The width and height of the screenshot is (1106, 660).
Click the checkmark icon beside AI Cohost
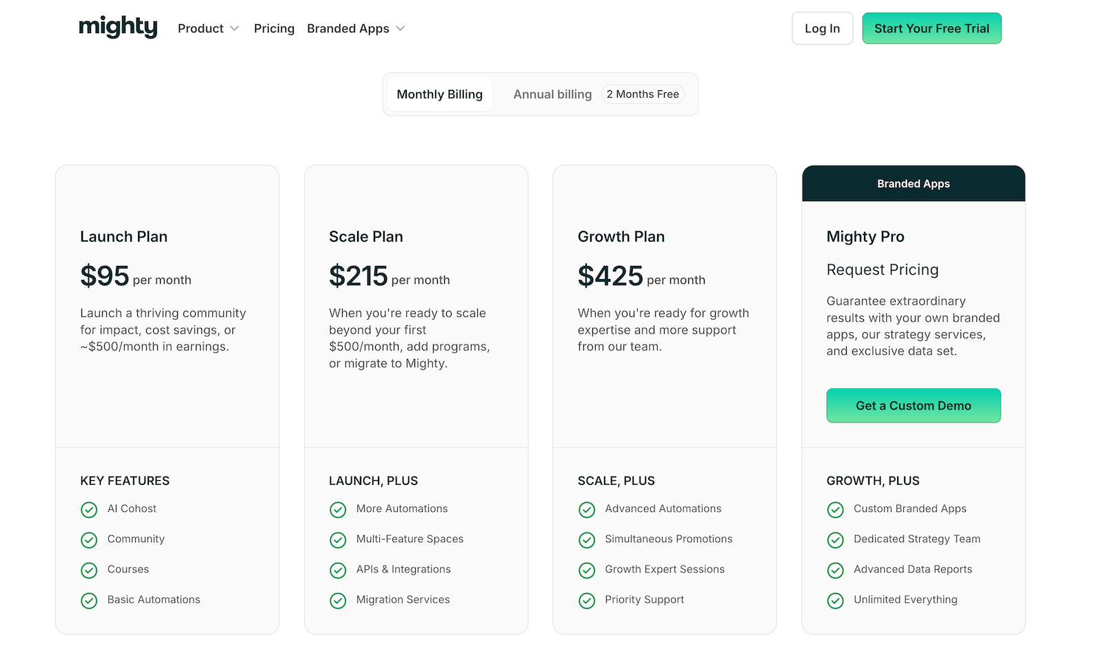tap(89, 510)
